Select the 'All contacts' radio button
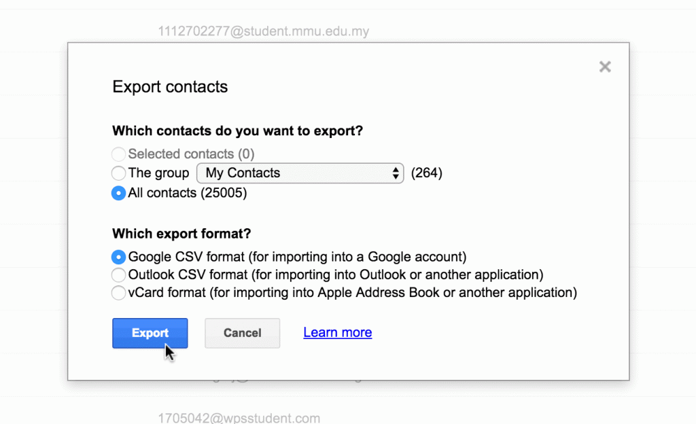Screen dimensions: 696x424 point(119,193)
